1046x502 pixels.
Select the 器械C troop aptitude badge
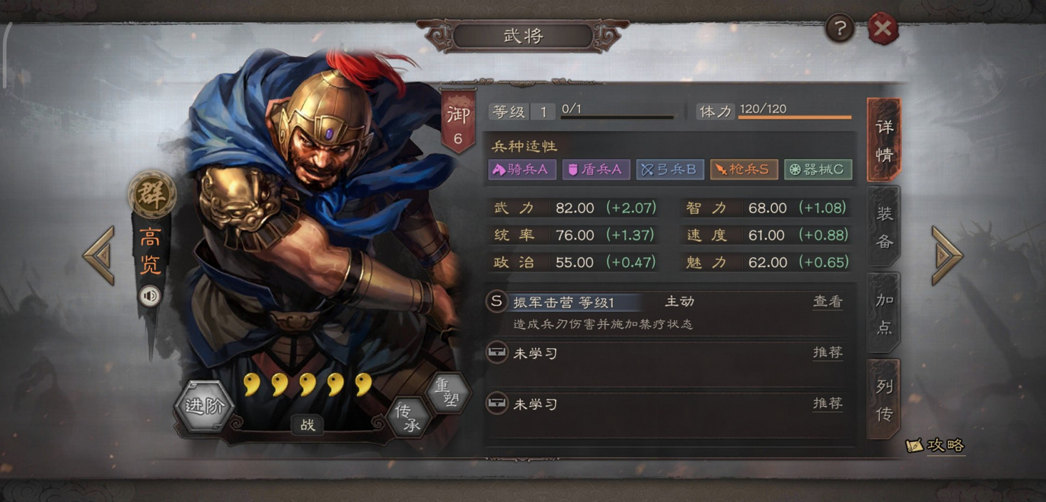pos(818,169)
